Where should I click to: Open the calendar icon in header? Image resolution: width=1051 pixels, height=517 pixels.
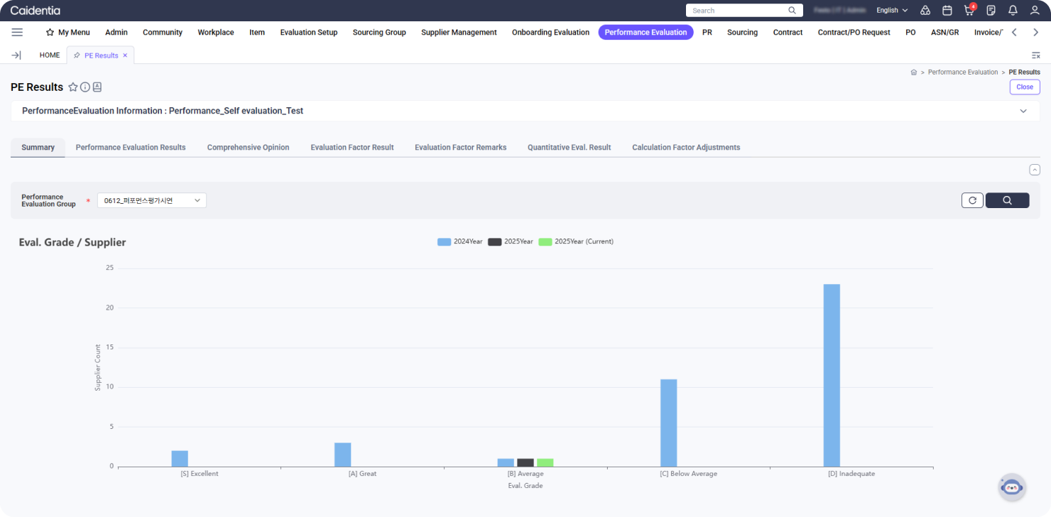click(947, 11)
